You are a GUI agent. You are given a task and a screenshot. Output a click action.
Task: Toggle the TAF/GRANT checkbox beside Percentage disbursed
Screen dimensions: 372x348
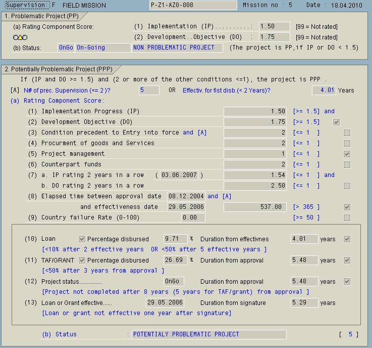tap(82, 260)
